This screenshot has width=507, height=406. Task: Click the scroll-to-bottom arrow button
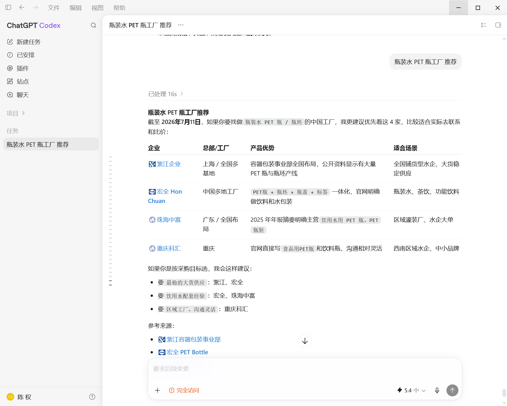coord(305,341)
